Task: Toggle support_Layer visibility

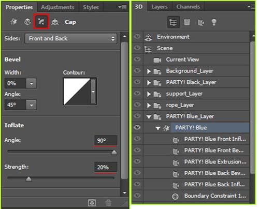Action: click(137, 93)
